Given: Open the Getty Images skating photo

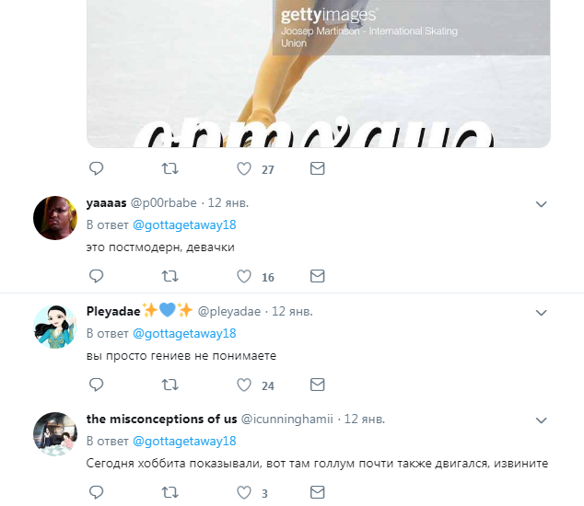Looking at the screenshot, I should (x=319, y=74).
